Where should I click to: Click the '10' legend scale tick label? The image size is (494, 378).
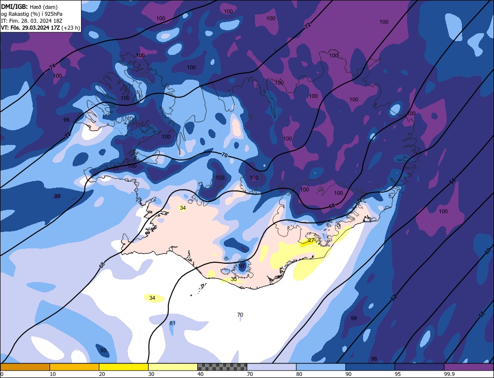(x=53, y=374)
